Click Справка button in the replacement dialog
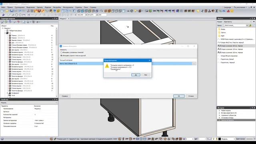 point(65,96)
